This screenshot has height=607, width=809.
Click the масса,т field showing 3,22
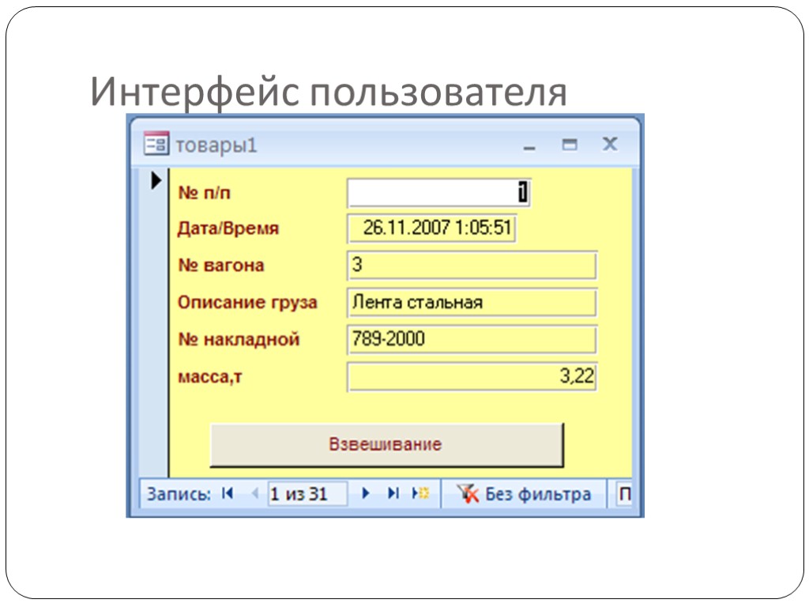point(472,376)
